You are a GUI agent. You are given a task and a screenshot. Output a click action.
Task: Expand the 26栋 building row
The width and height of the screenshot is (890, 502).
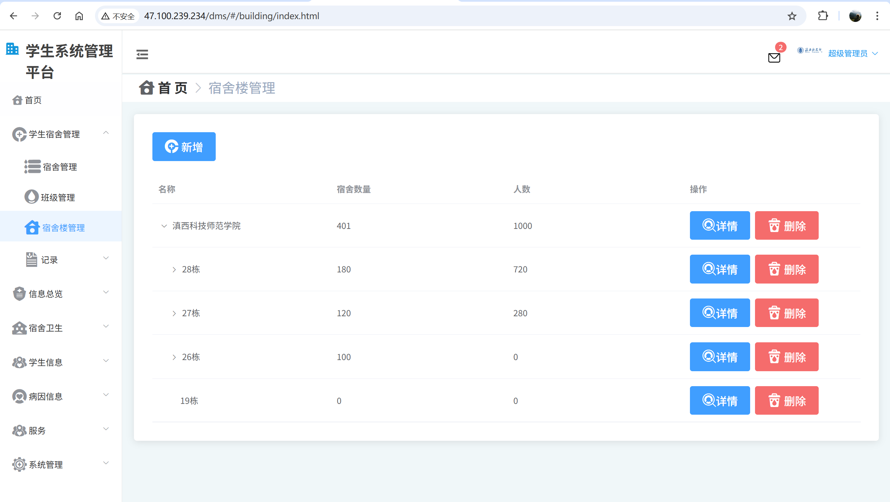[174, 357]
